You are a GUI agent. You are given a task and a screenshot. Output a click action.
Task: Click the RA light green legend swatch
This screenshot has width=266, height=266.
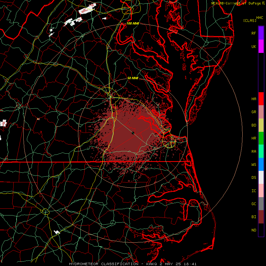[x=261, y=151]
